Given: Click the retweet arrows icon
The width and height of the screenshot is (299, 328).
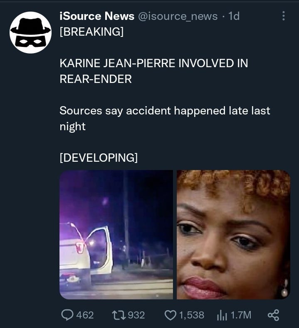Looking at the screenshot, I should tap(119, 315).
